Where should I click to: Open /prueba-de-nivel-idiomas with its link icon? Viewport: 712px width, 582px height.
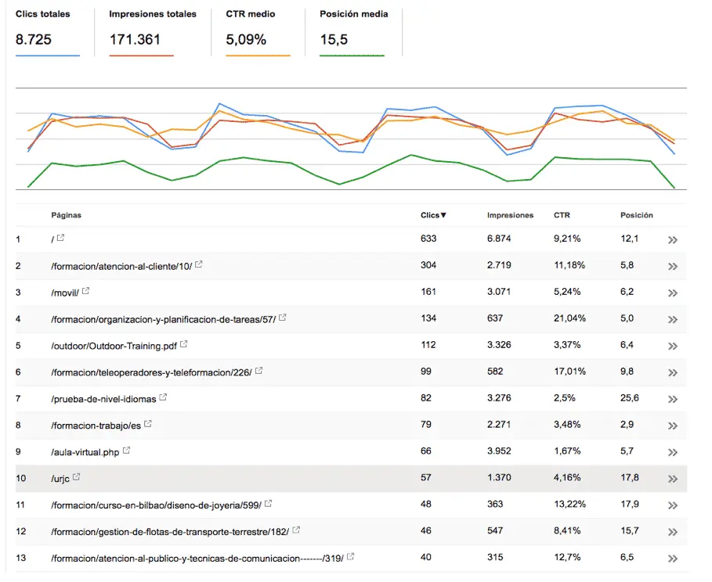pos(162,398)
